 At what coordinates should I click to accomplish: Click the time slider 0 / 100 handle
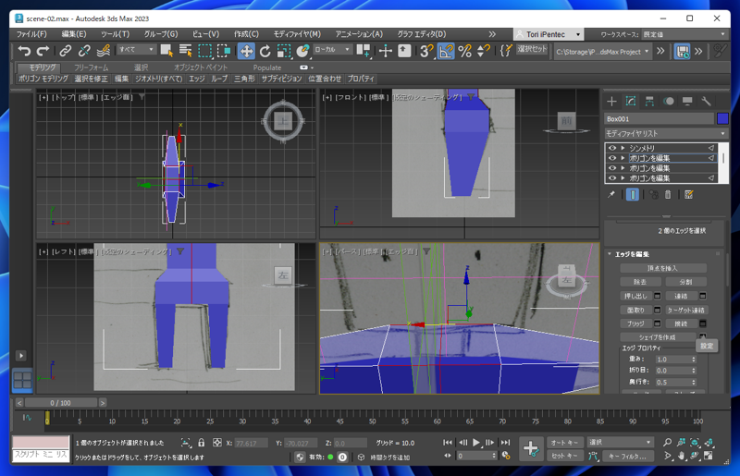pos(60,403)
